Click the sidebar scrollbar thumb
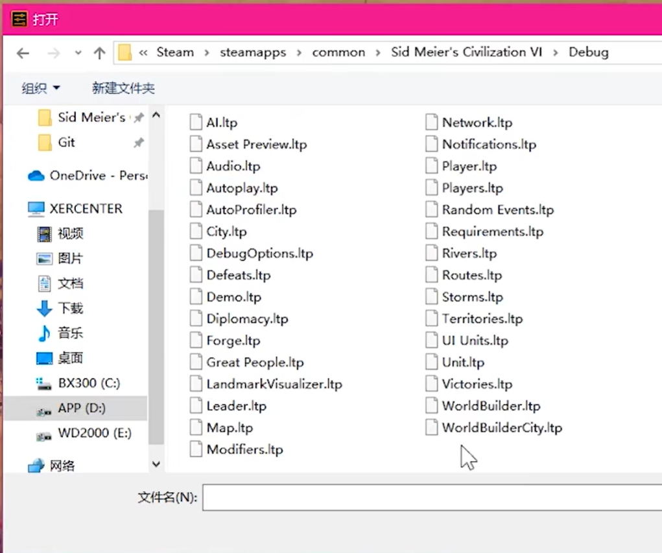 156,327
